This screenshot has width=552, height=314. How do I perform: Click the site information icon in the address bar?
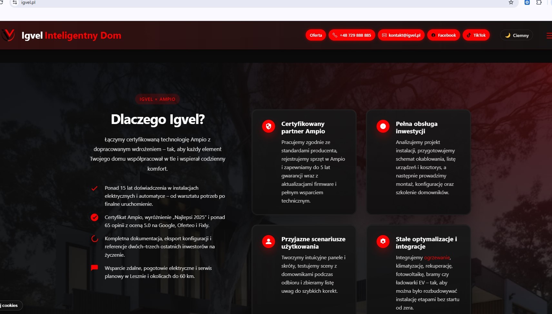[14, 2]
